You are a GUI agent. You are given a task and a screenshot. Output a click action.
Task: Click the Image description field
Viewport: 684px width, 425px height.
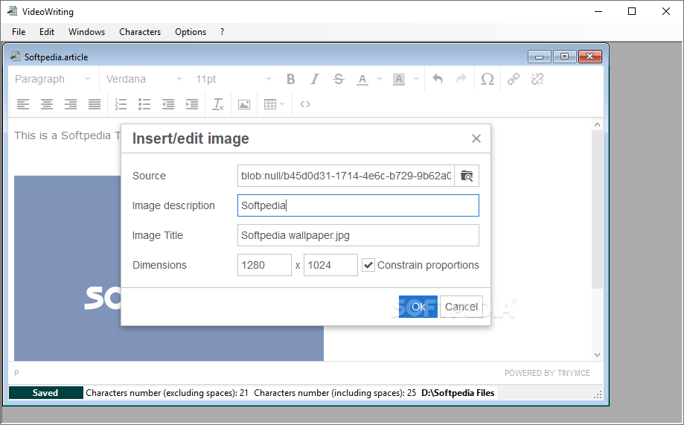pyautogui.click(x=358, y=205)
